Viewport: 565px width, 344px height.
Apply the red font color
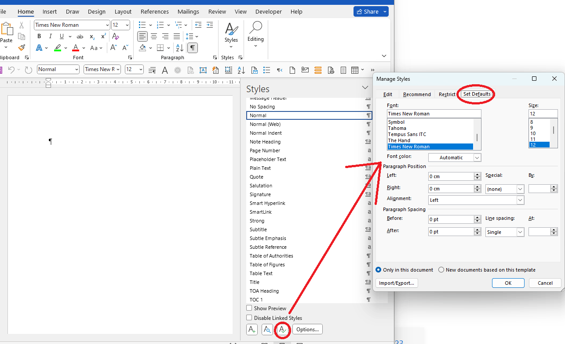76,48
